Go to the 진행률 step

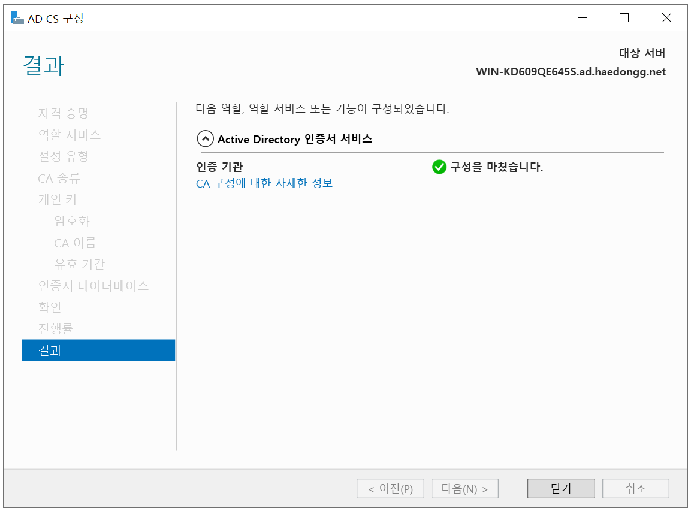coord(56,329)
